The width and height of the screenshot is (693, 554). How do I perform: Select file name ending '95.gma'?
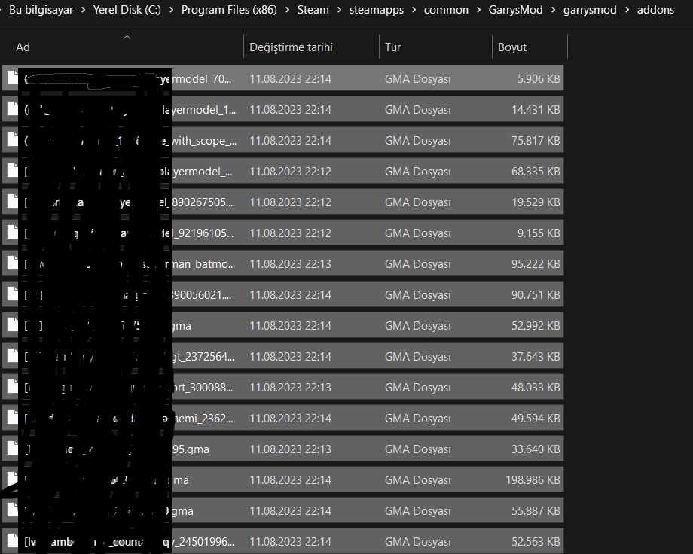click(117, 449)
